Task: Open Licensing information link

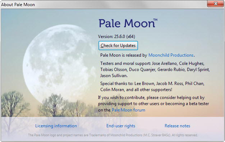Action: click(x=56, y=126)
